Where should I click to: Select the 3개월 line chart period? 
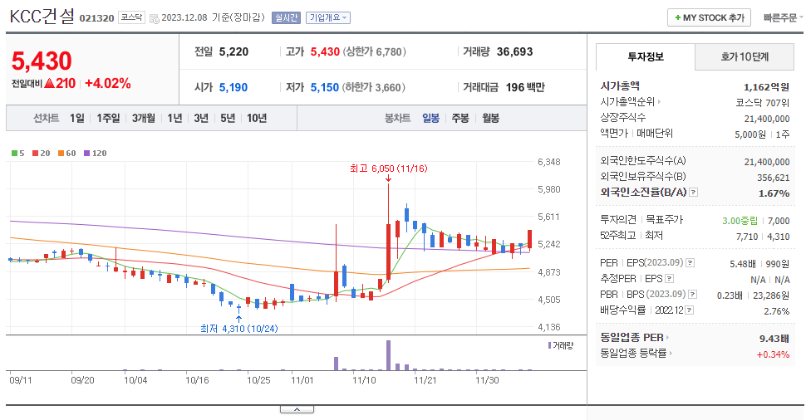[144, 118]
